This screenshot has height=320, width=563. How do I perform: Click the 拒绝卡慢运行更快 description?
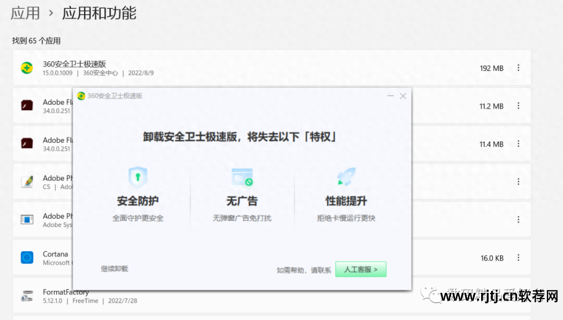pyautogui.click(x=346, y=218)
